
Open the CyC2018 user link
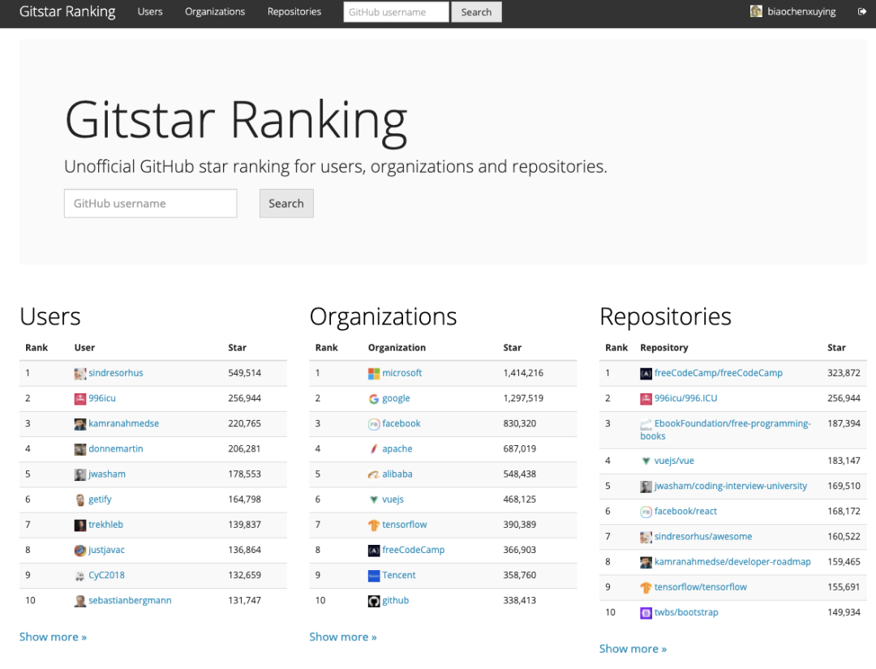pyautogui.click(x=106, y=575)
